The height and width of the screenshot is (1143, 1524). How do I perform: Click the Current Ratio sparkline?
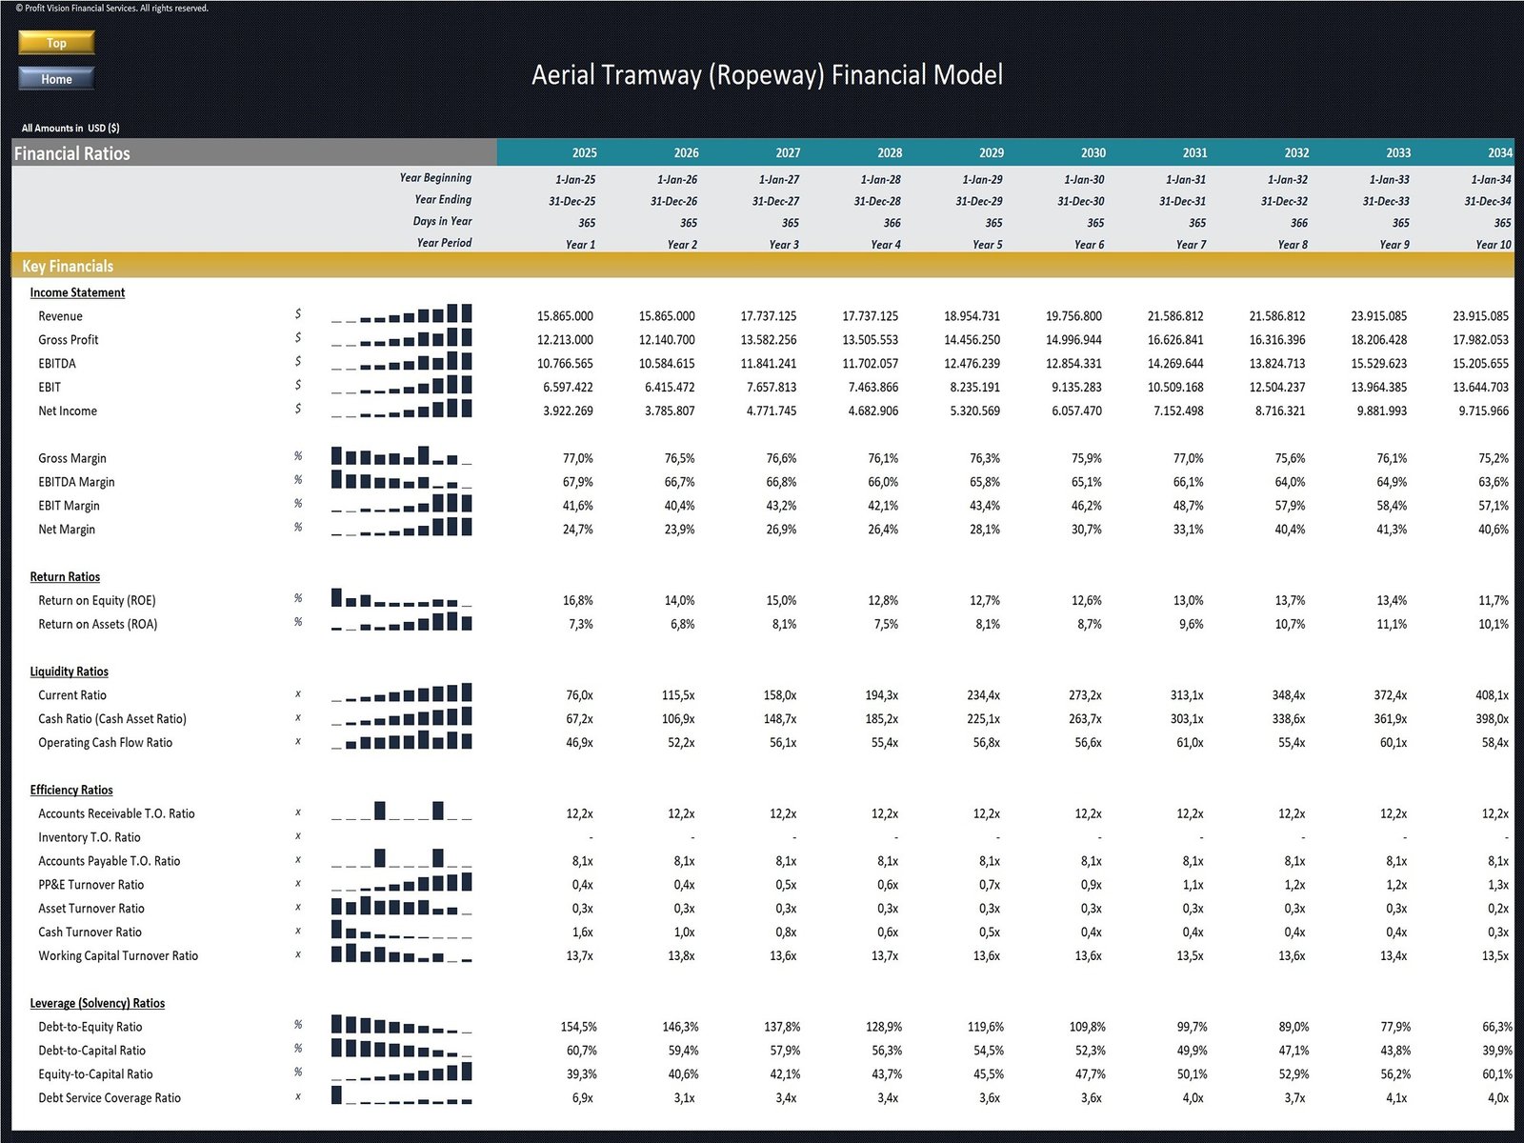click(x=400, y=693)
